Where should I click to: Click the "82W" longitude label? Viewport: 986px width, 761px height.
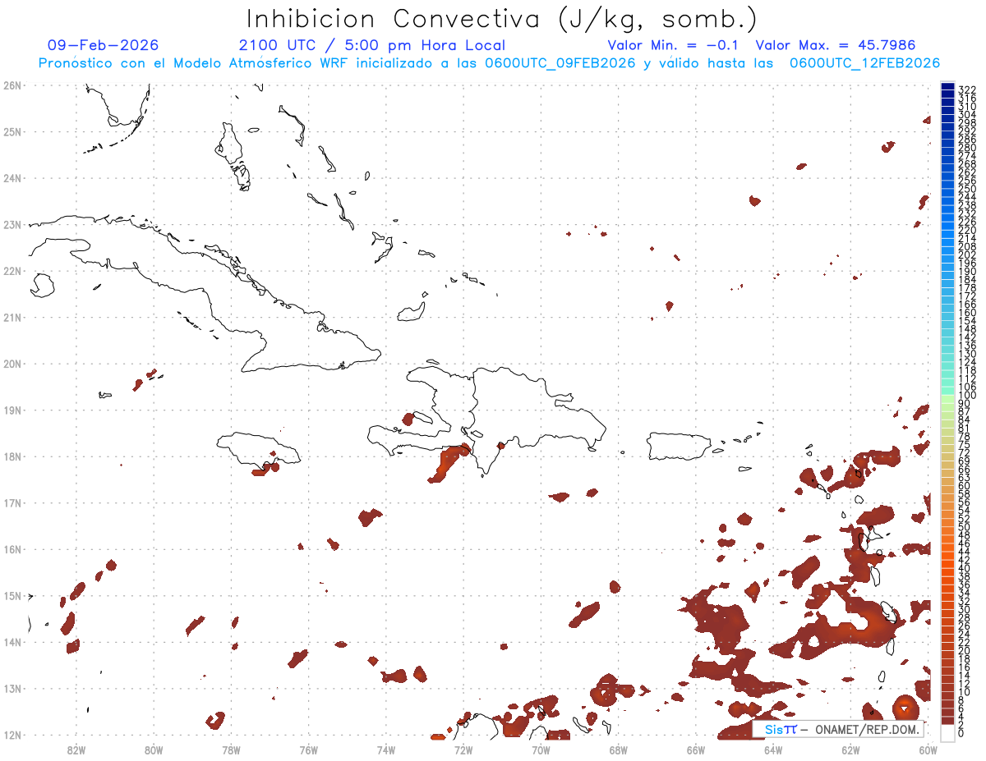click(x=76, y=749)
